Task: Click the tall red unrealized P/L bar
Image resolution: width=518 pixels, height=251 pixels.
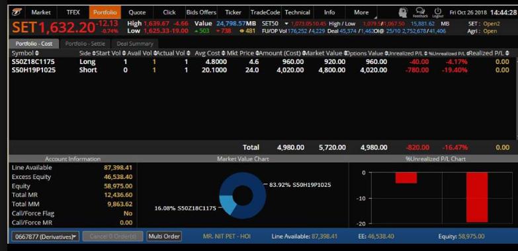Action: 477,197
